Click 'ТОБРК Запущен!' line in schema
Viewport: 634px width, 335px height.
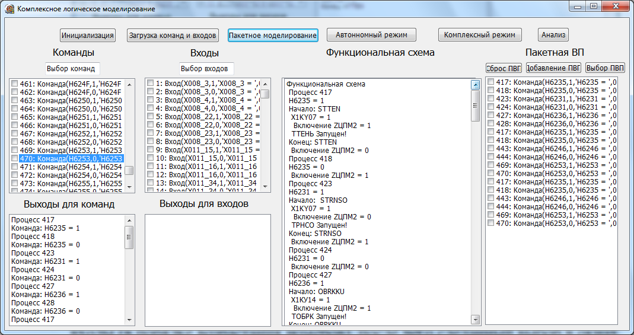318,317
